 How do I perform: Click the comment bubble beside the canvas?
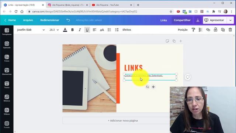click(x=188, y=77)
